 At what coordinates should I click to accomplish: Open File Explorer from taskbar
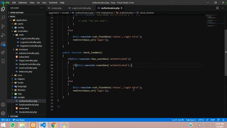point(22,125)
